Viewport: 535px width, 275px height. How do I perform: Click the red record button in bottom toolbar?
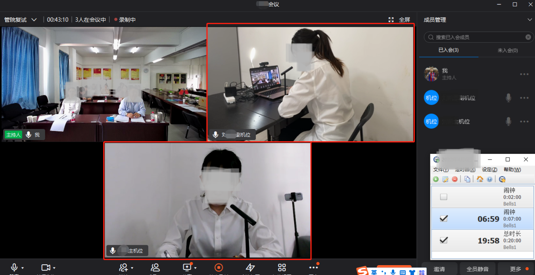point(219,267)
